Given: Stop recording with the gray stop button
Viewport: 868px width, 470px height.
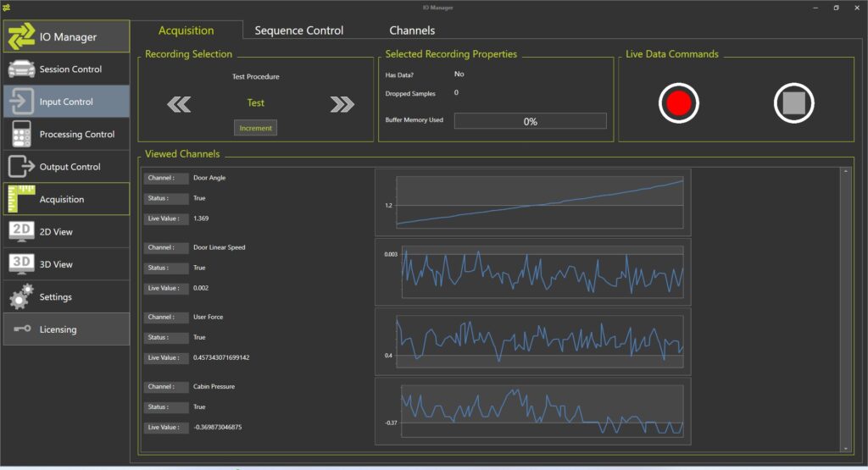Looking at the screenshot, I should click(x=793, y=103).
